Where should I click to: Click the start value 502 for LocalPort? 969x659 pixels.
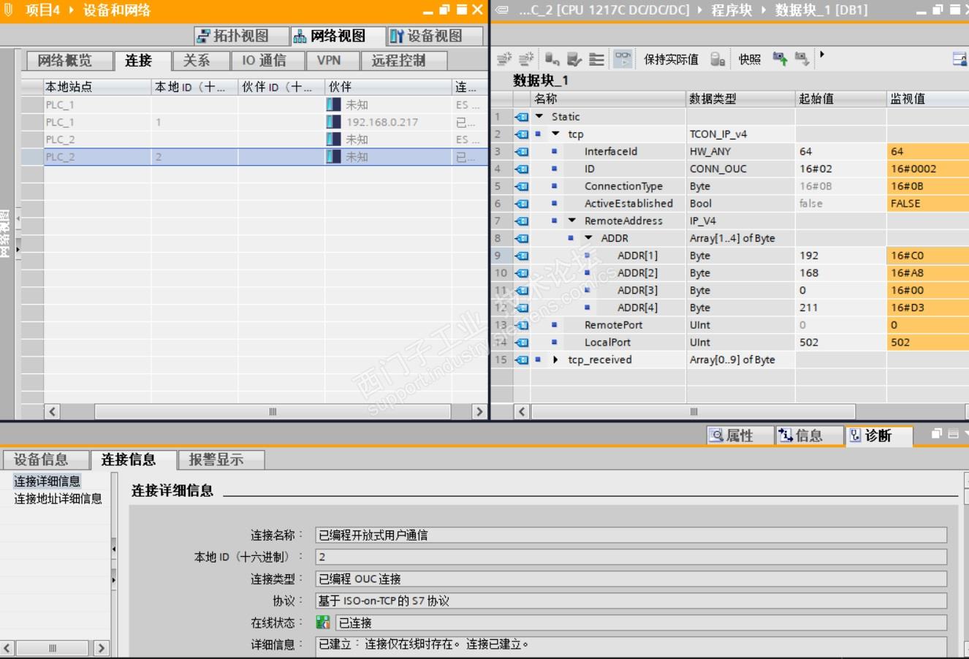tap(840, 343)
